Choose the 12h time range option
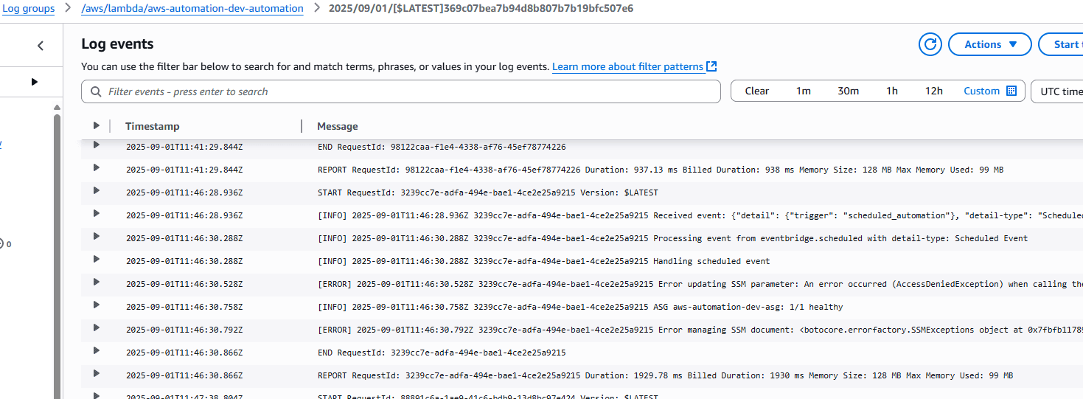Screen dimensions: 1083x399 [933, 91]
